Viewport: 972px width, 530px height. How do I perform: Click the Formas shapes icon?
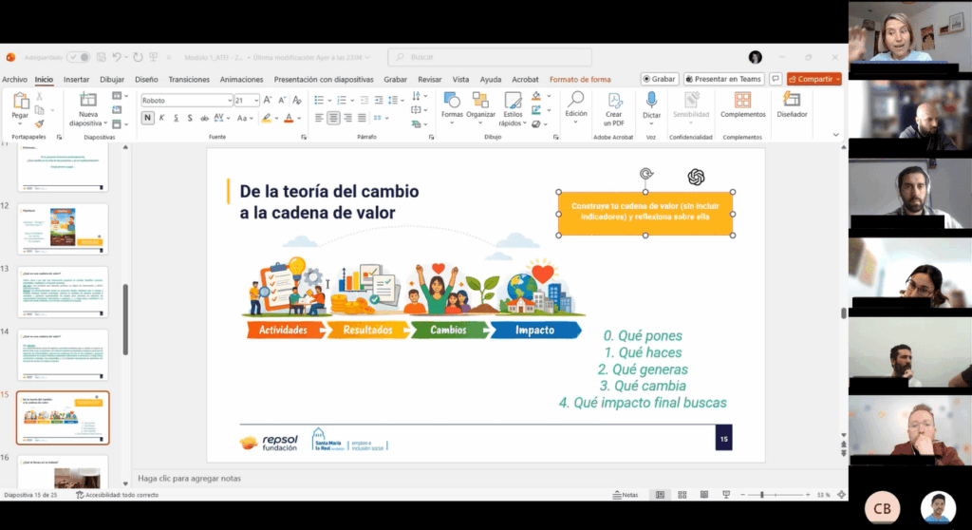(452, 101)
